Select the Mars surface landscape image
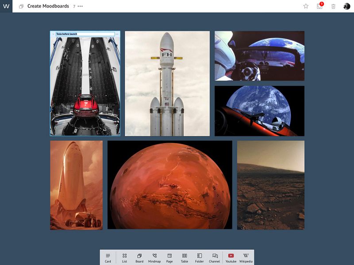This screenshot has height=265, width=354. click(271, 185)
